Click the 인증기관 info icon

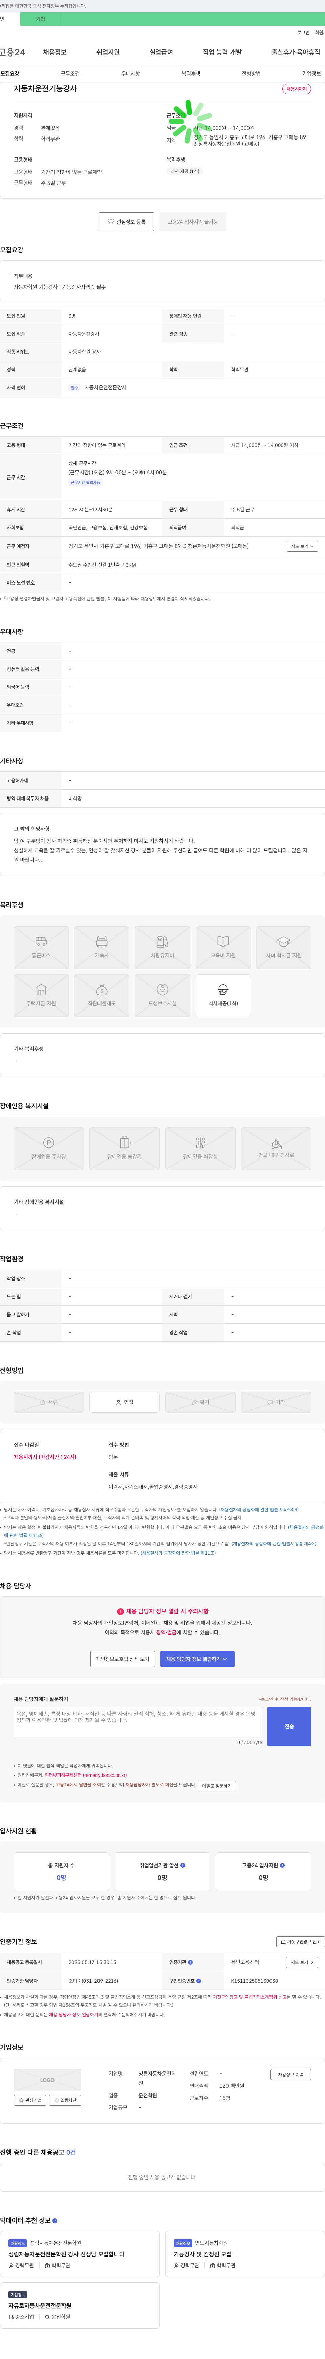click(x=190, y=1962)
